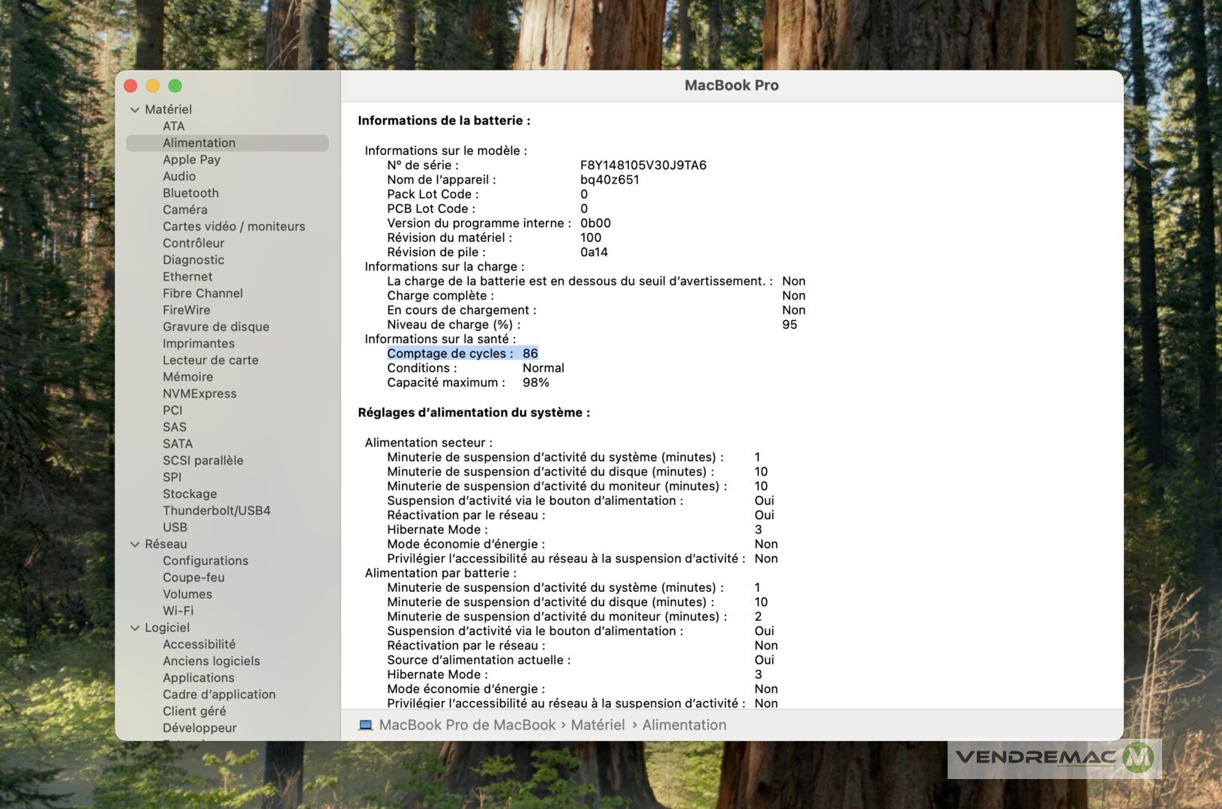Select Bluetooth in the sidebar
The image size is (1222, 809).
190,193
